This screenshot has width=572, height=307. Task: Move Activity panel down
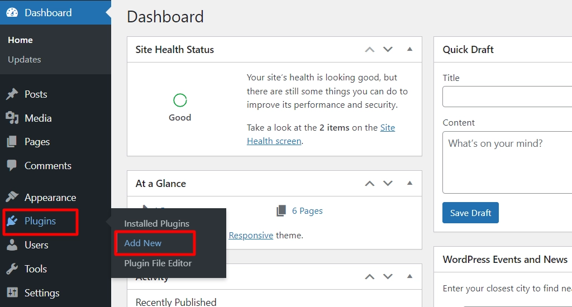[388, 276]
